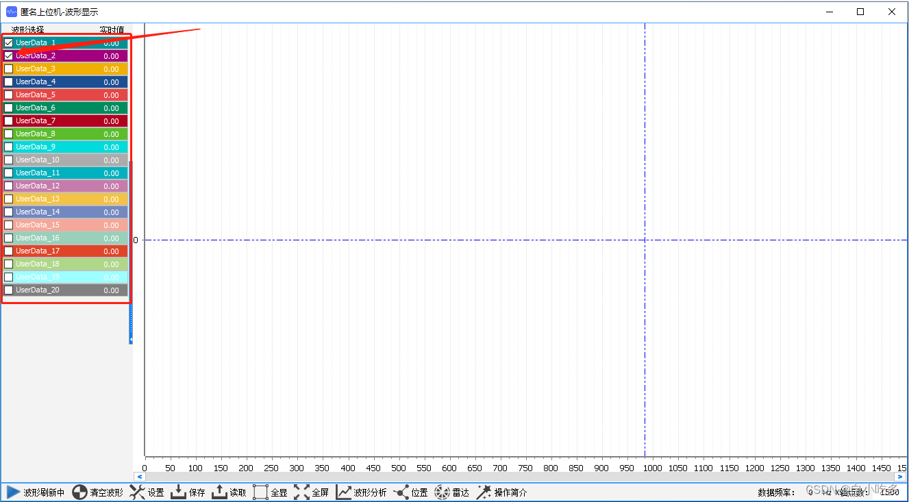Click the 读取 load upload icon
This screenshot has width=909, height=502.
[x=219, y=492]
